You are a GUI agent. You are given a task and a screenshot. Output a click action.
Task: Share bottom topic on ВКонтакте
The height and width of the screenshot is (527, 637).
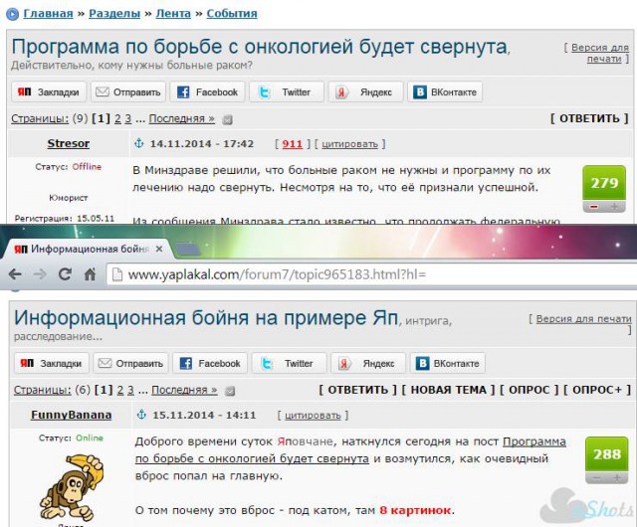point(448,363)
